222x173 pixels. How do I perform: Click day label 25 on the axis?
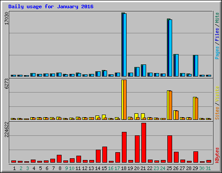(x=169, y=168)
